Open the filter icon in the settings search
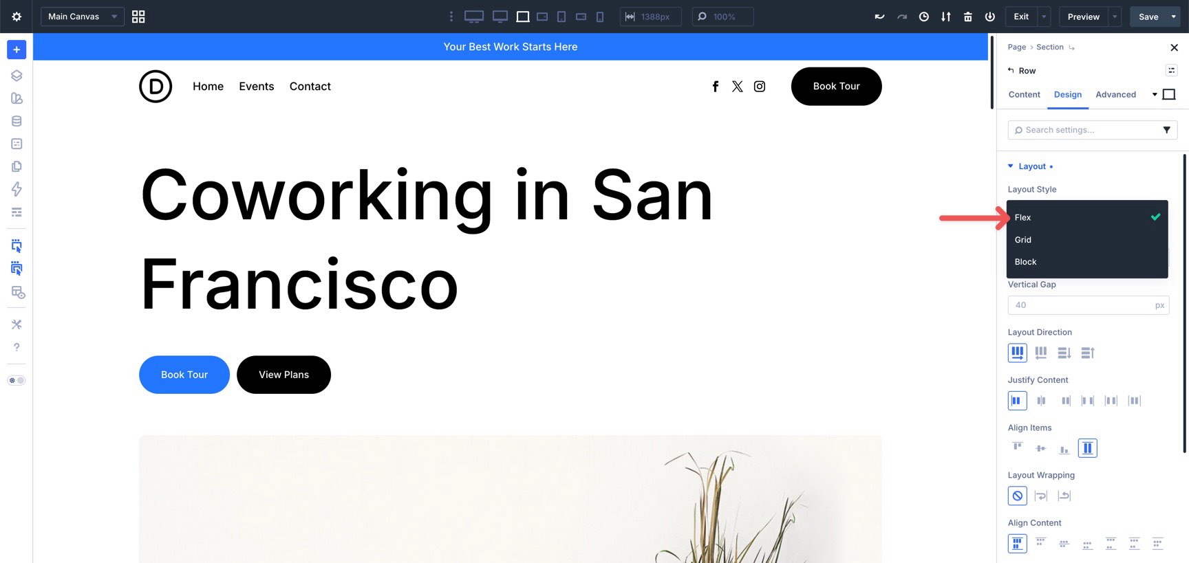 1167,130
